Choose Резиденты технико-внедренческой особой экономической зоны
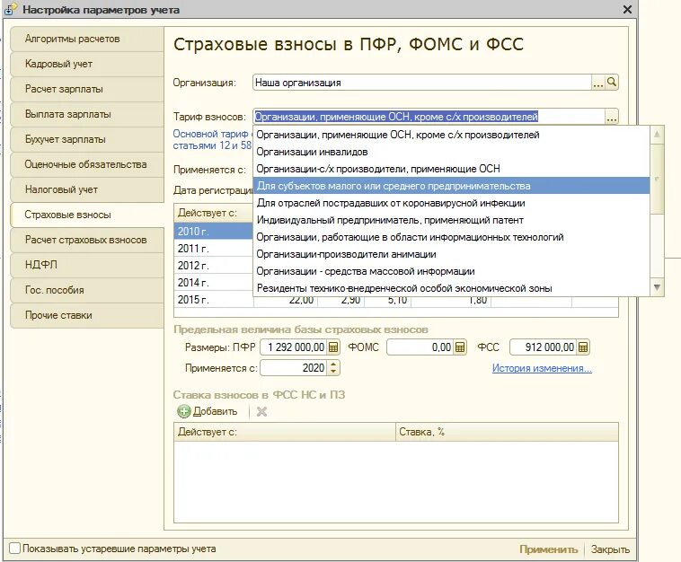This screenshot has width=681, height=562. coord(451,288)
